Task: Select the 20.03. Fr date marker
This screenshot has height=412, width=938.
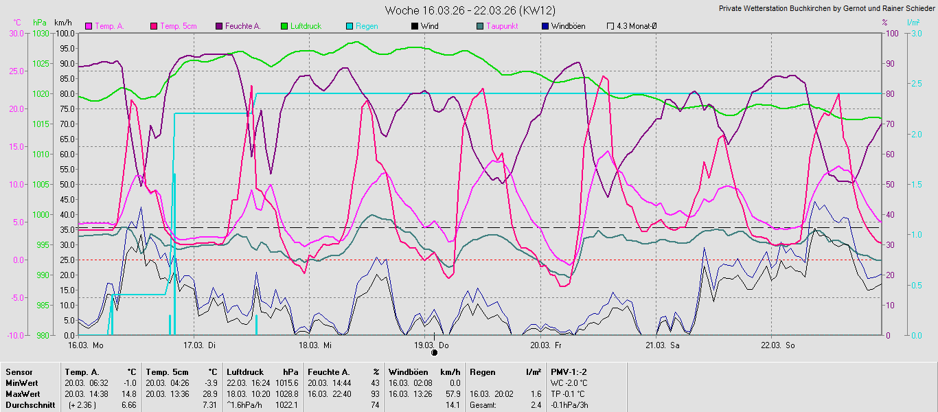Action: pyautogui.click(x=546, y=345)
